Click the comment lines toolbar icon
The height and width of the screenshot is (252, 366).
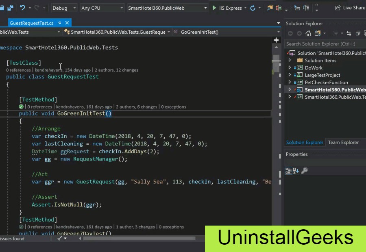[306, 8]
